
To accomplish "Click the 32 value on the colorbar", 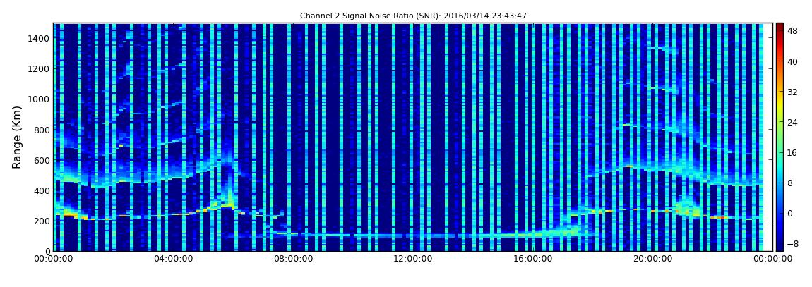I will [x=792, y=92].
